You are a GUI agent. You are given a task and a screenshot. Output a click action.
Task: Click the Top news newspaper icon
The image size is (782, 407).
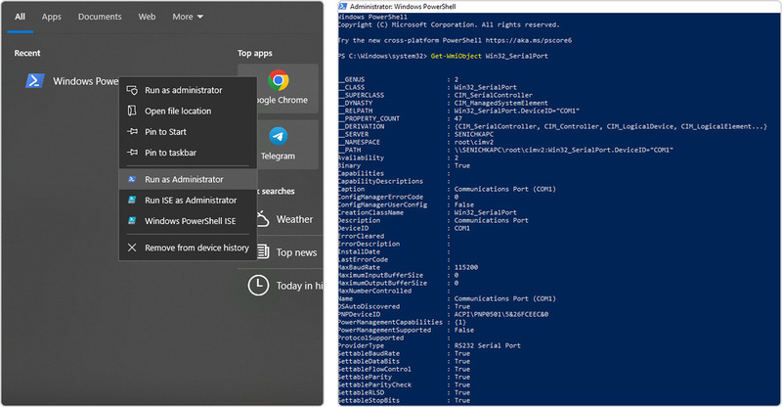pyautogui.click(x=263, y=251)
